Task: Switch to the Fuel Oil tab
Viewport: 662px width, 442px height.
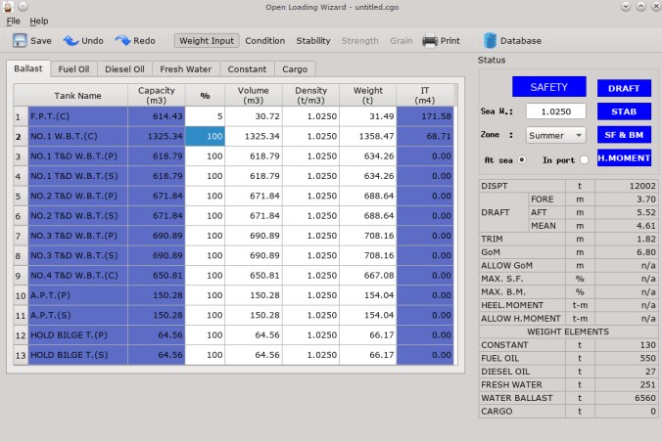Action: 73,69
